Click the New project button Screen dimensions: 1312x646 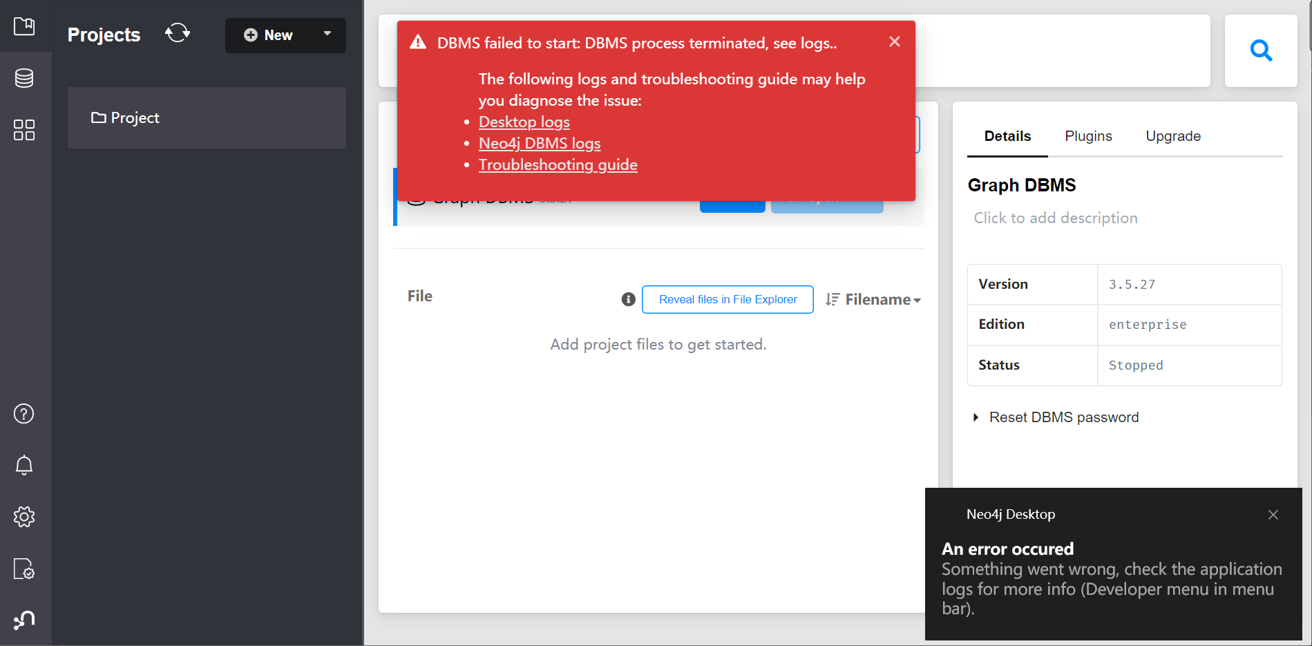pyautogui.click(x=268, y=35)
